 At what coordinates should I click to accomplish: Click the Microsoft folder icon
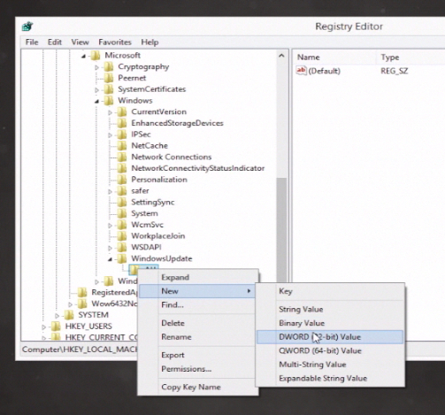(x=96, y=56)
